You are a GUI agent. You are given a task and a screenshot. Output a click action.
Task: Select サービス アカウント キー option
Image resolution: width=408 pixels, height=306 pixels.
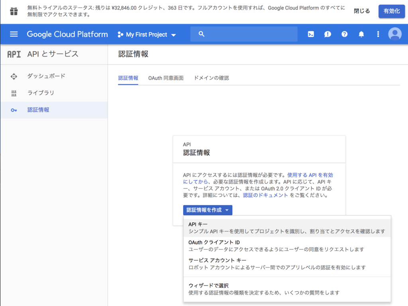[287, 264]
